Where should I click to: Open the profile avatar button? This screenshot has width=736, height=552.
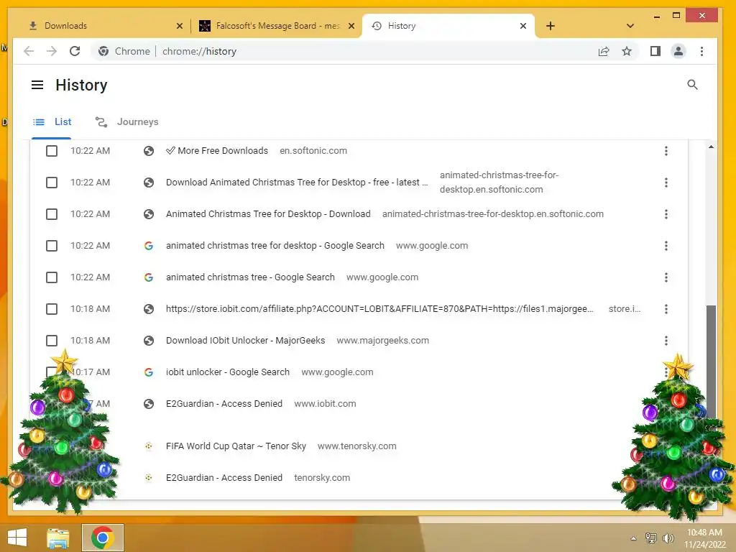pos(678,51)
